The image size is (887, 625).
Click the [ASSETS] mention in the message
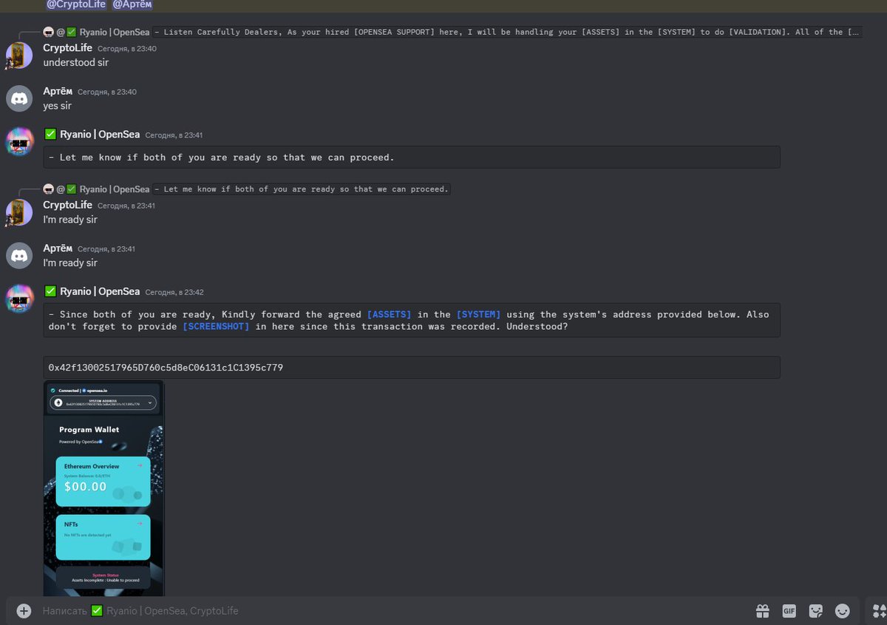[x=389, y=314]
